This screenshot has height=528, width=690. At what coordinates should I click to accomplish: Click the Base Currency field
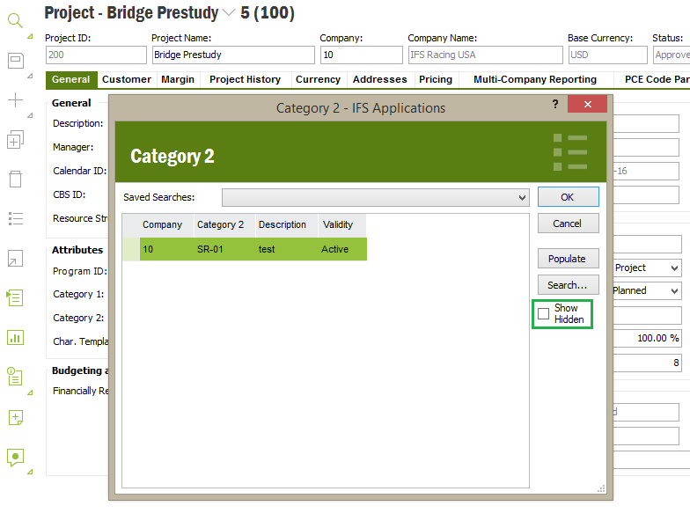pos(607,55)
